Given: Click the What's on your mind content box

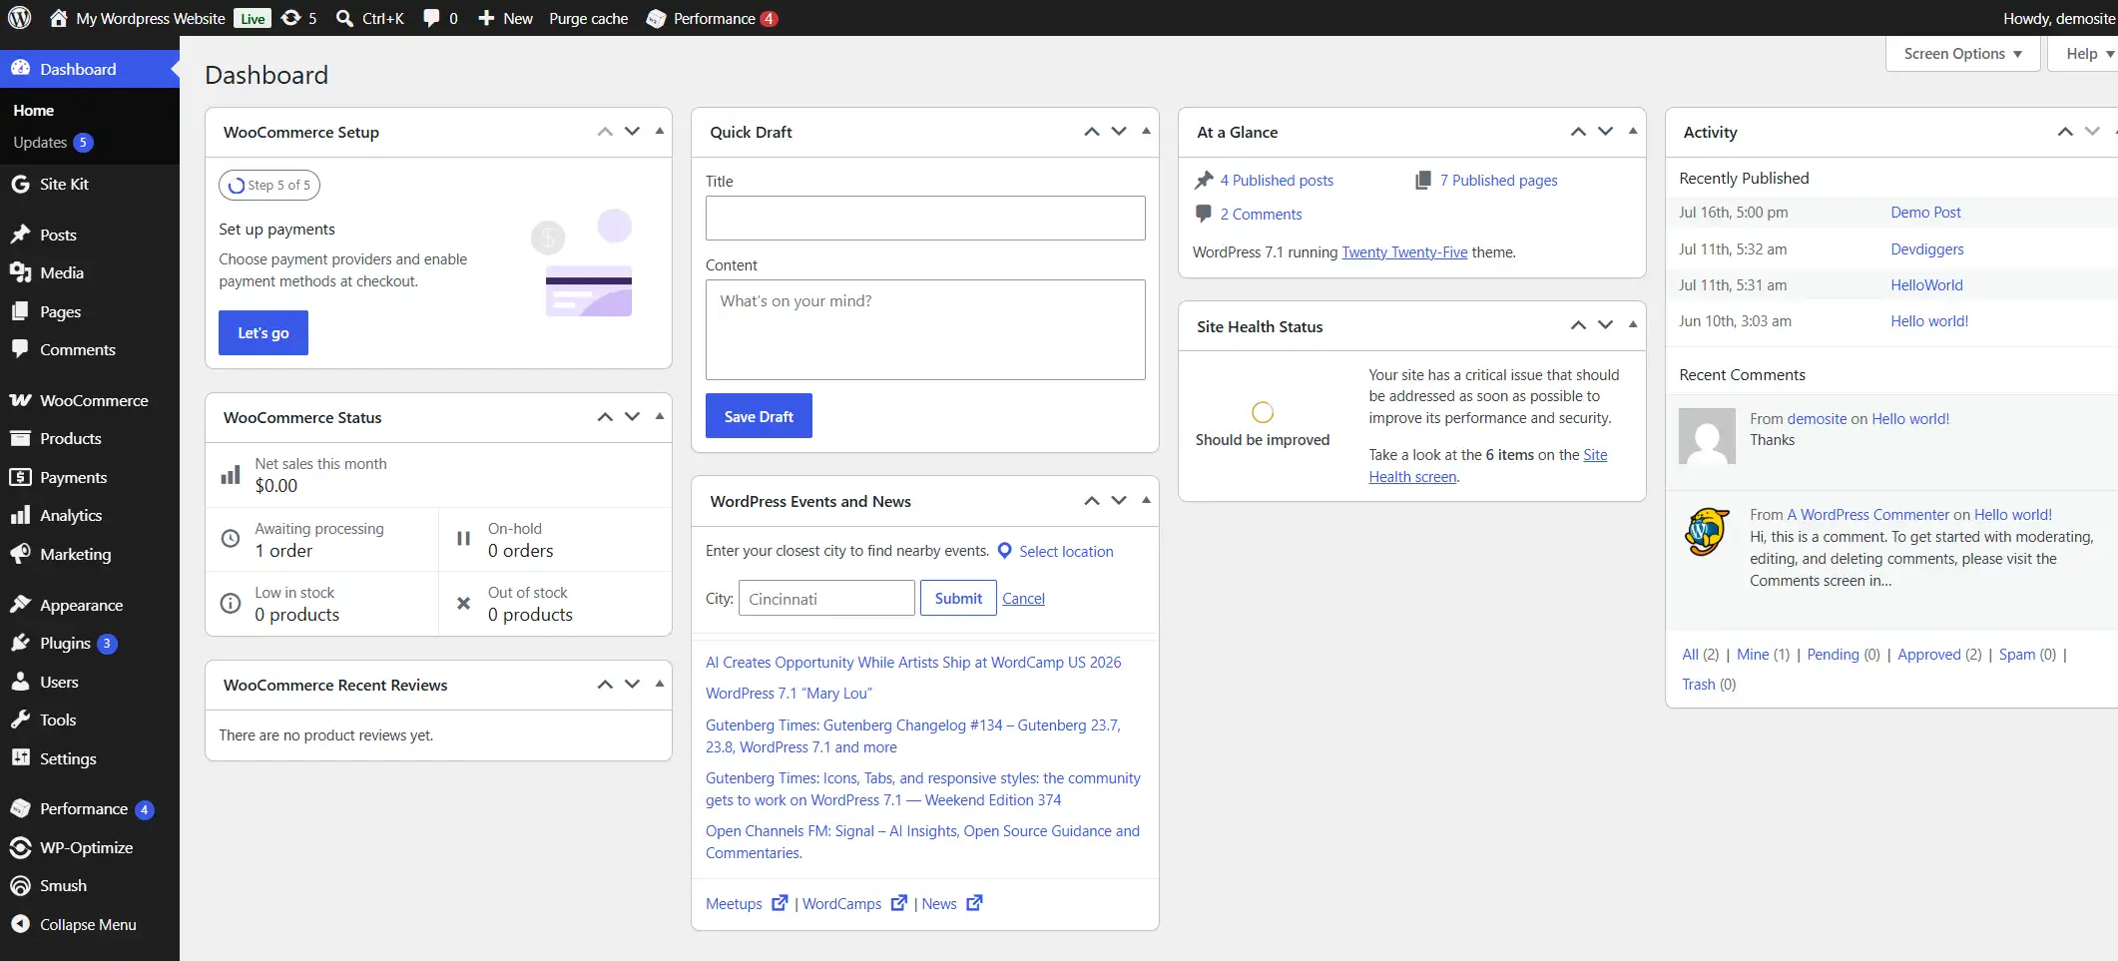Looking at the screenshot, I should tap(925, 329).
